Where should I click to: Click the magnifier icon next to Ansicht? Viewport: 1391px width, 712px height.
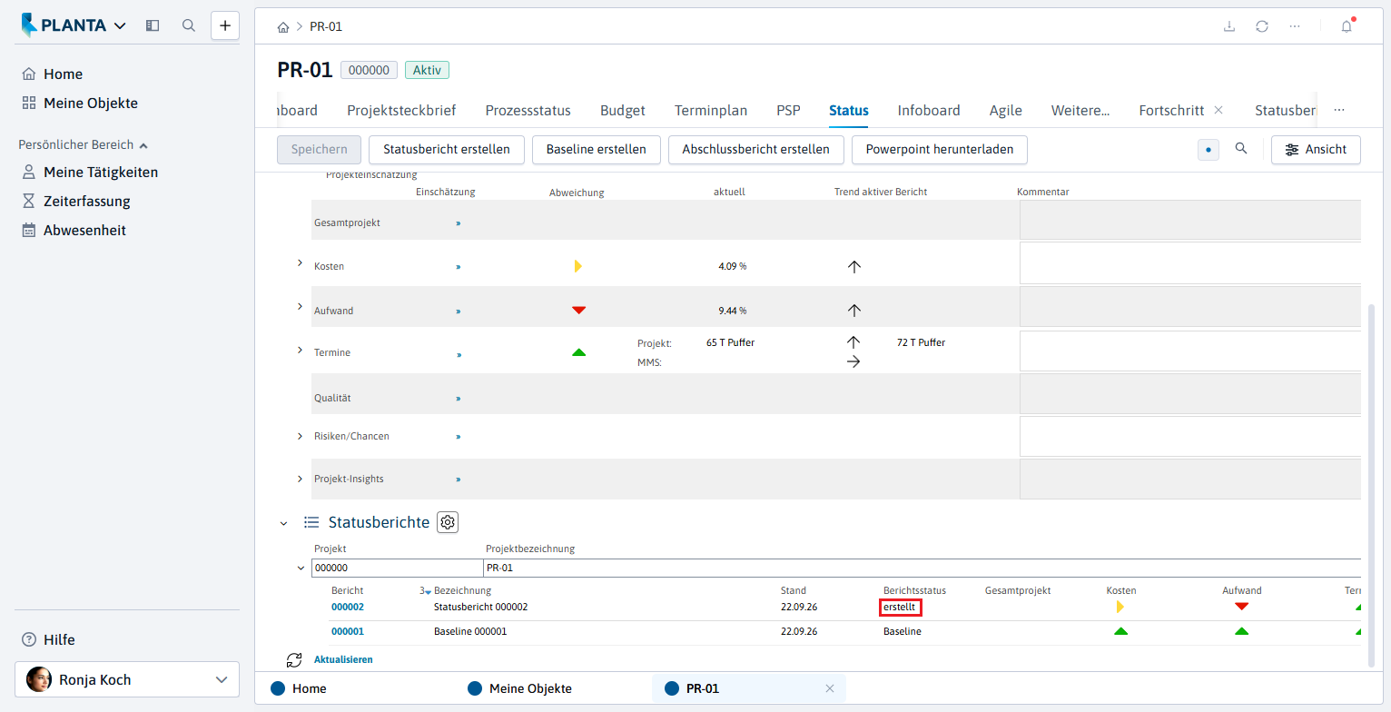click(x=1241, y=149)
